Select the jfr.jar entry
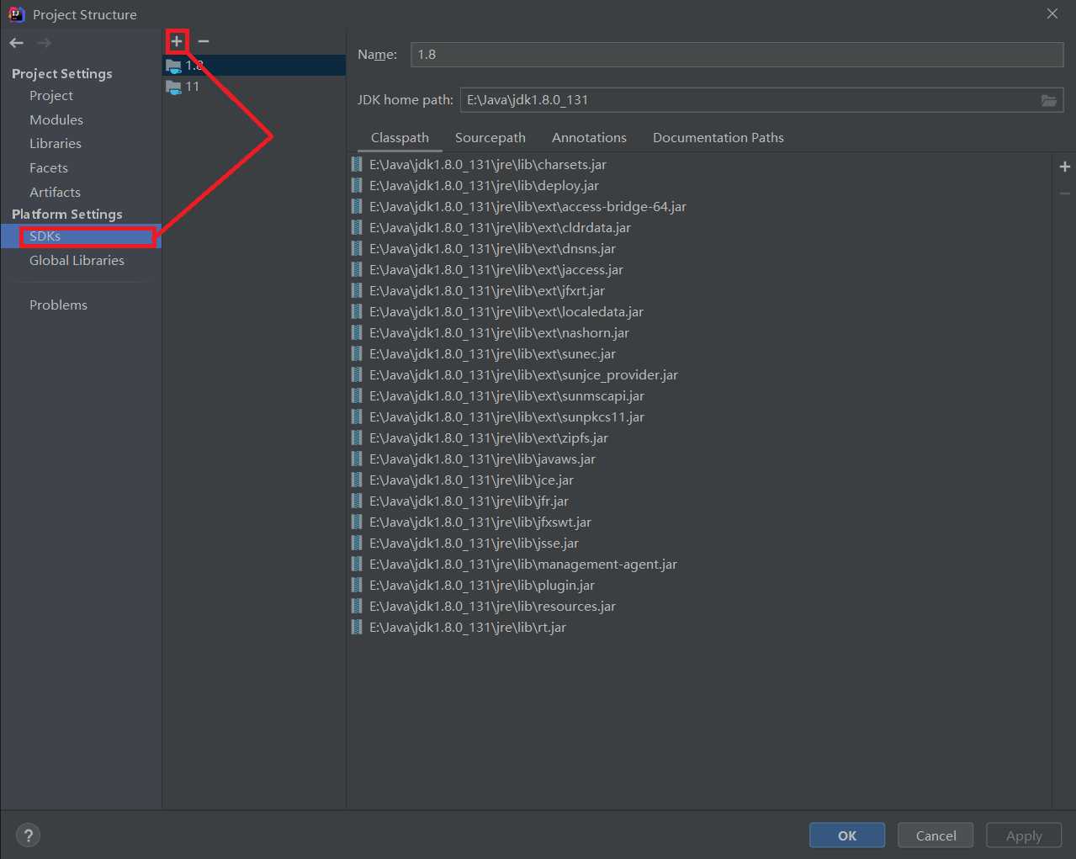 [699, 501]
